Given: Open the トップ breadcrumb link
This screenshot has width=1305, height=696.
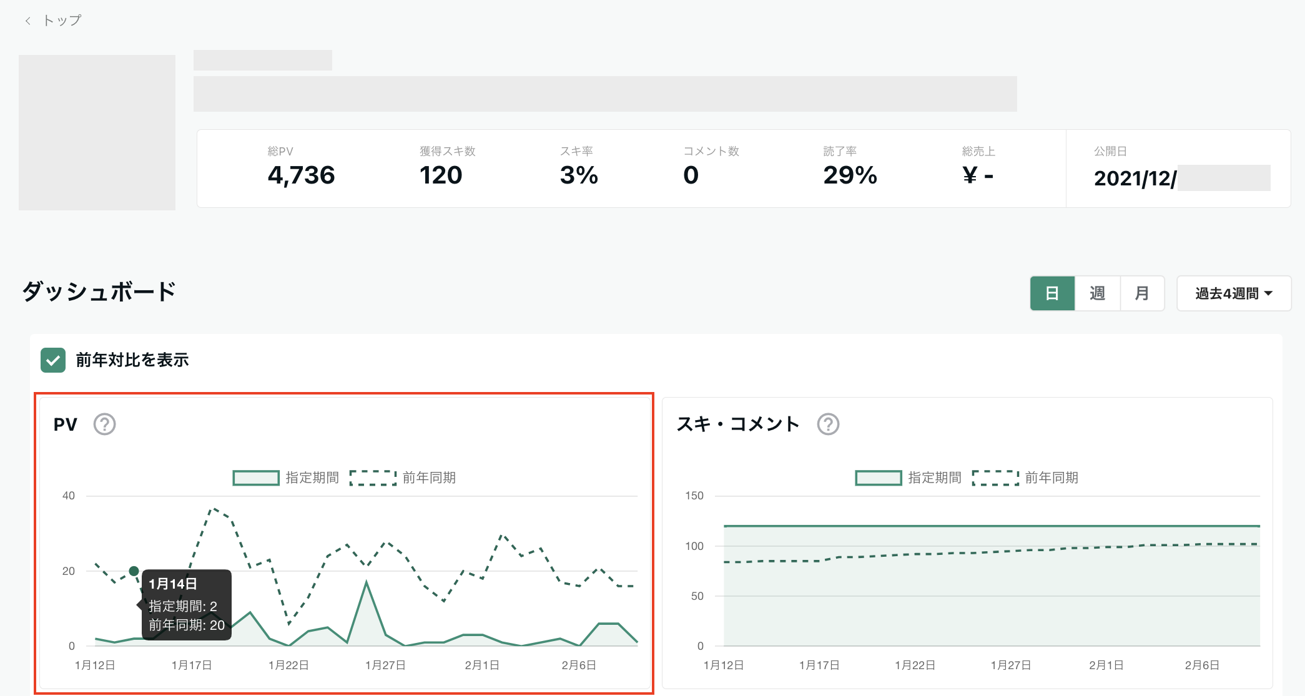Looking at the screenshot, I should (62, 21).
